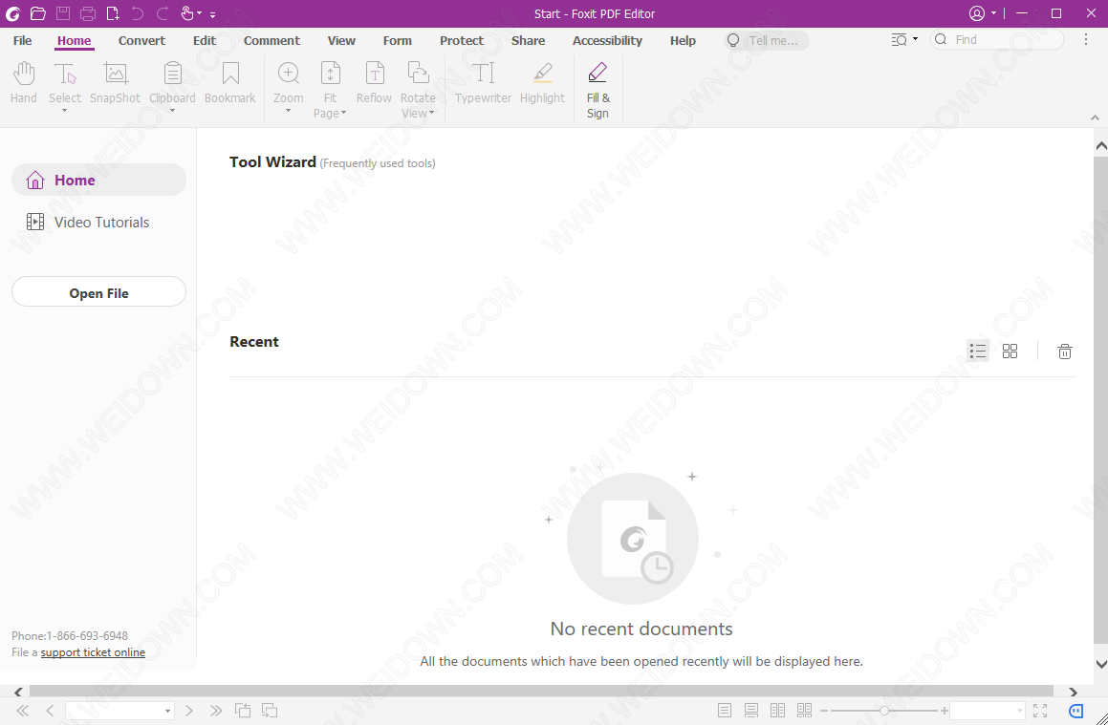
Task: Open the zoom percentage combo box
Action: click(x=988, y=710)
